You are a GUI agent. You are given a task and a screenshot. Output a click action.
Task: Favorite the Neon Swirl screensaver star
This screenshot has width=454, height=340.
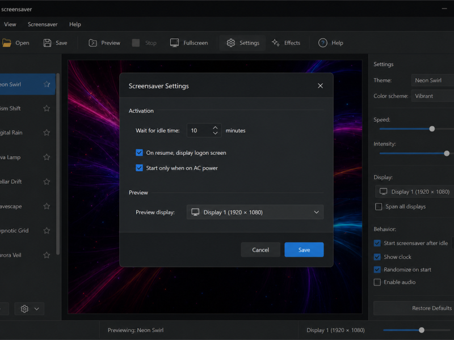pos(47,84)
